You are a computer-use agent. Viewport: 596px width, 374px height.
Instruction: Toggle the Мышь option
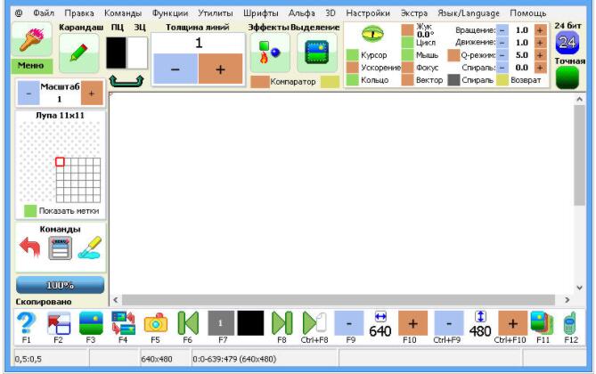407,55
